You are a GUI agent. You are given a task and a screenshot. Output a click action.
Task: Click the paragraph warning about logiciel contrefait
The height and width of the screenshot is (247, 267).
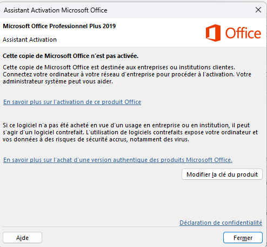point(130,132)
